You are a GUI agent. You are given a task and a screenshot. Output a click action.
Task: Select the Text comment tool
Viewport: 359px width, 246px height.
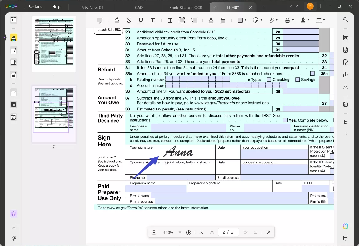(170, 20)
